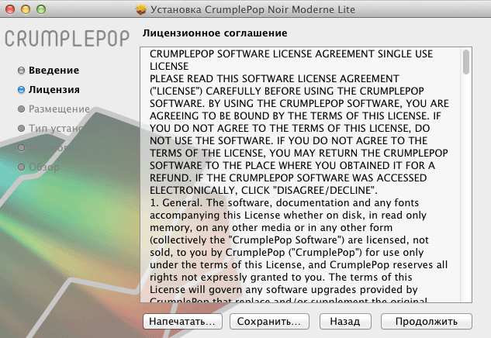Click the installer package icon in title bar
This screenshot has width=491, height=338.
(x=141, y=9)
